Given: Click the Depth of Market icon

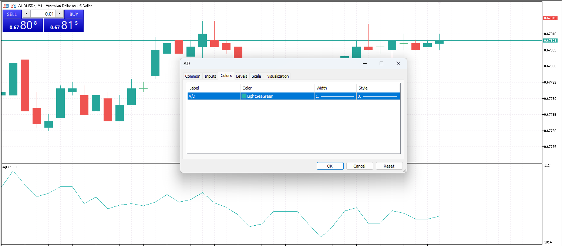Looking at the screenshot, I should (6, 6).
